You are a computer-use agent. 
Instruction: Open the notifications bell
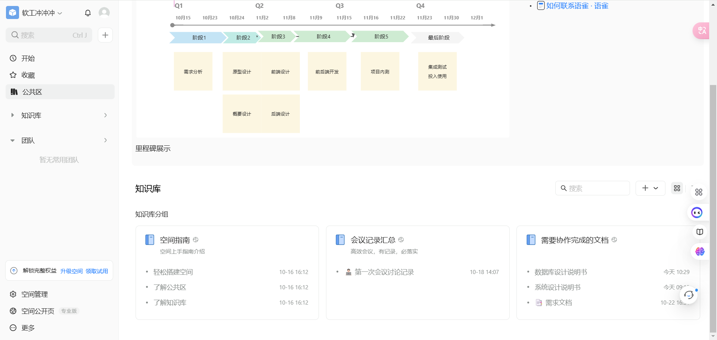point(88,13)
